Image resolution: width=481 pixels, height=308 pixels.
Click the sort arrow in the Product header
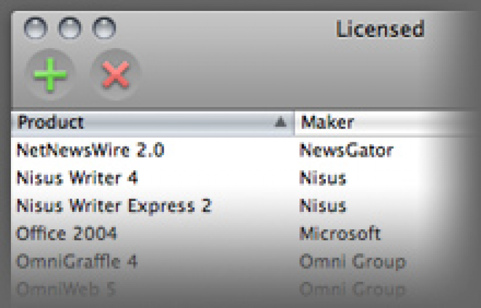[x=280, y=122]
